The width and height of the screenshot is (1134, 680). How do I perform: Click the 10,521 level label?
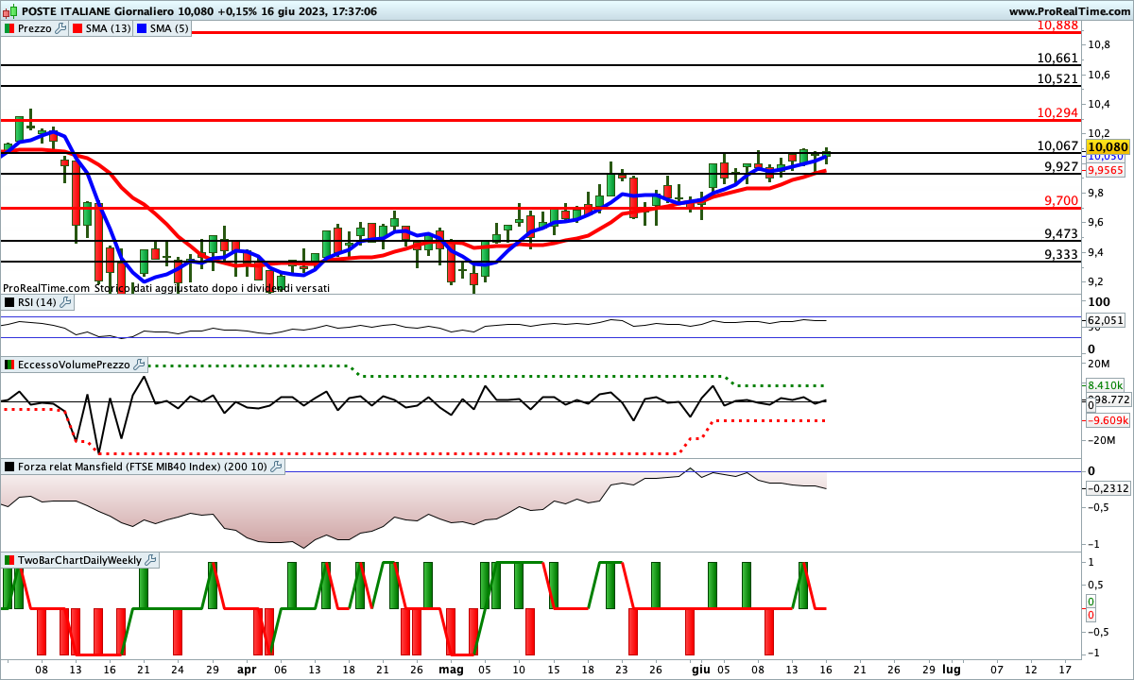coord(1057,78)
